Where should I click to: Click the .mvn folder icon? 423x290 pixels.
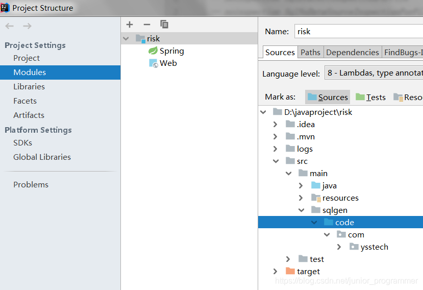[290, 136]
